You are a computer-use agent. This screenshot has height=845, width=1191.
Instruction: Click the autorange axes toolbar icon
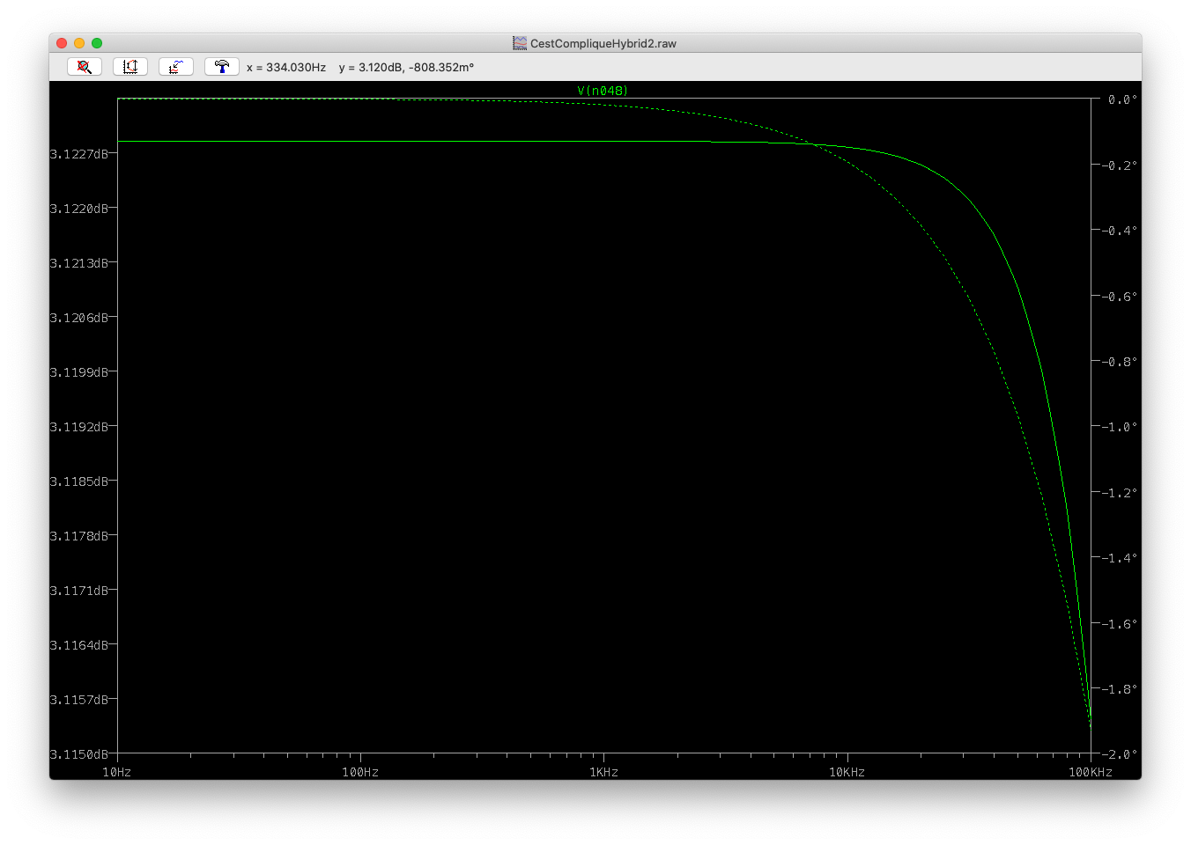pos(130,67)
